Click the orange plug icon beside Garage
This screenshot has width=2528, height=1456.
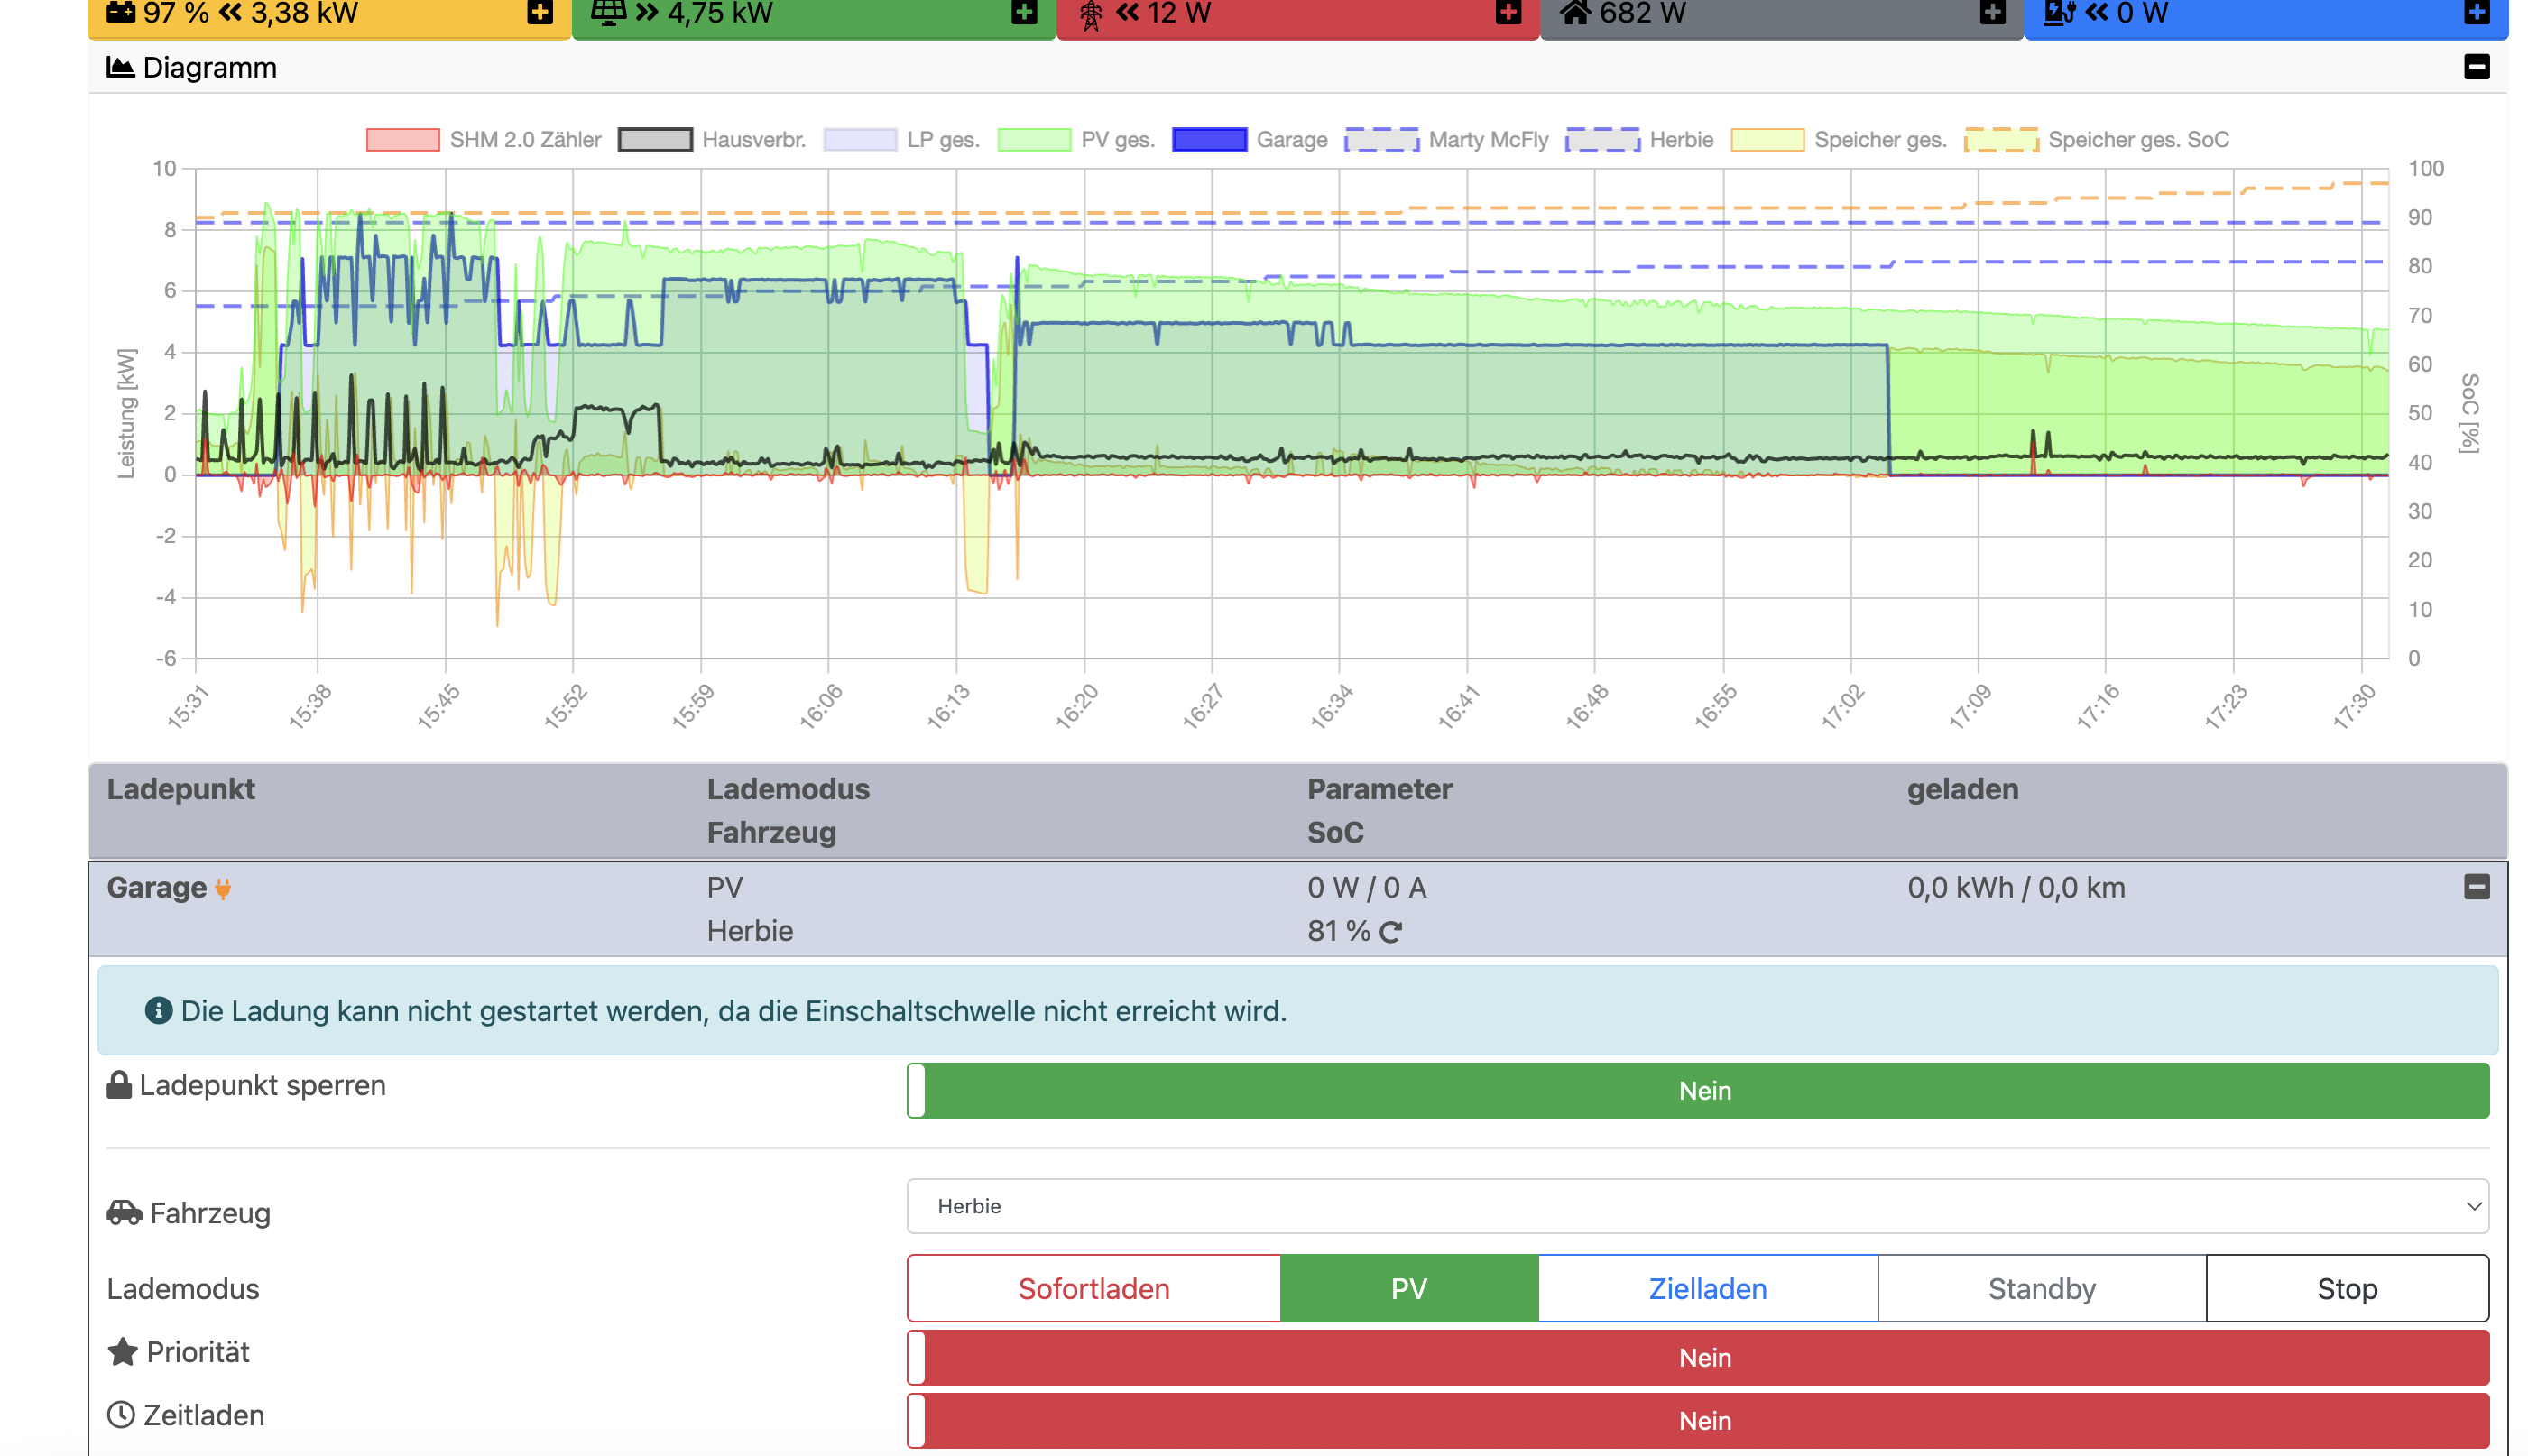point(223,888)
